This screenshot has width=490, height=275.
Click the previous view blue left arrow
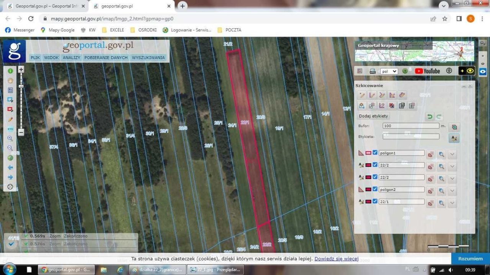10,168
